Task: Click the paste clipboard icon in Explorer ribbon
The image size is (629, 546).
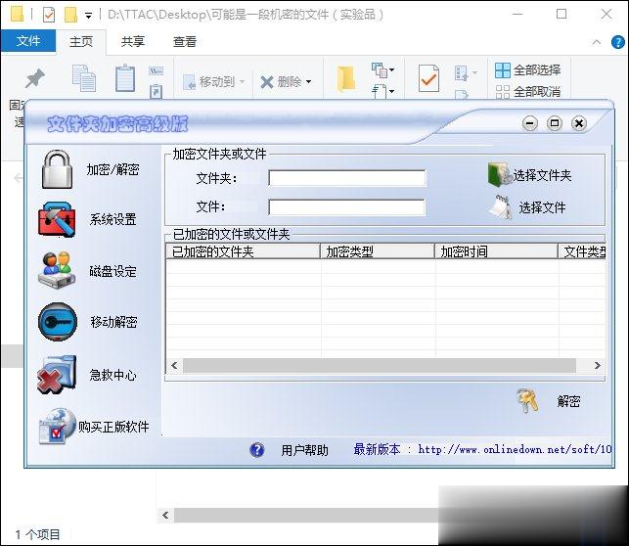Action: click(125, 78)
